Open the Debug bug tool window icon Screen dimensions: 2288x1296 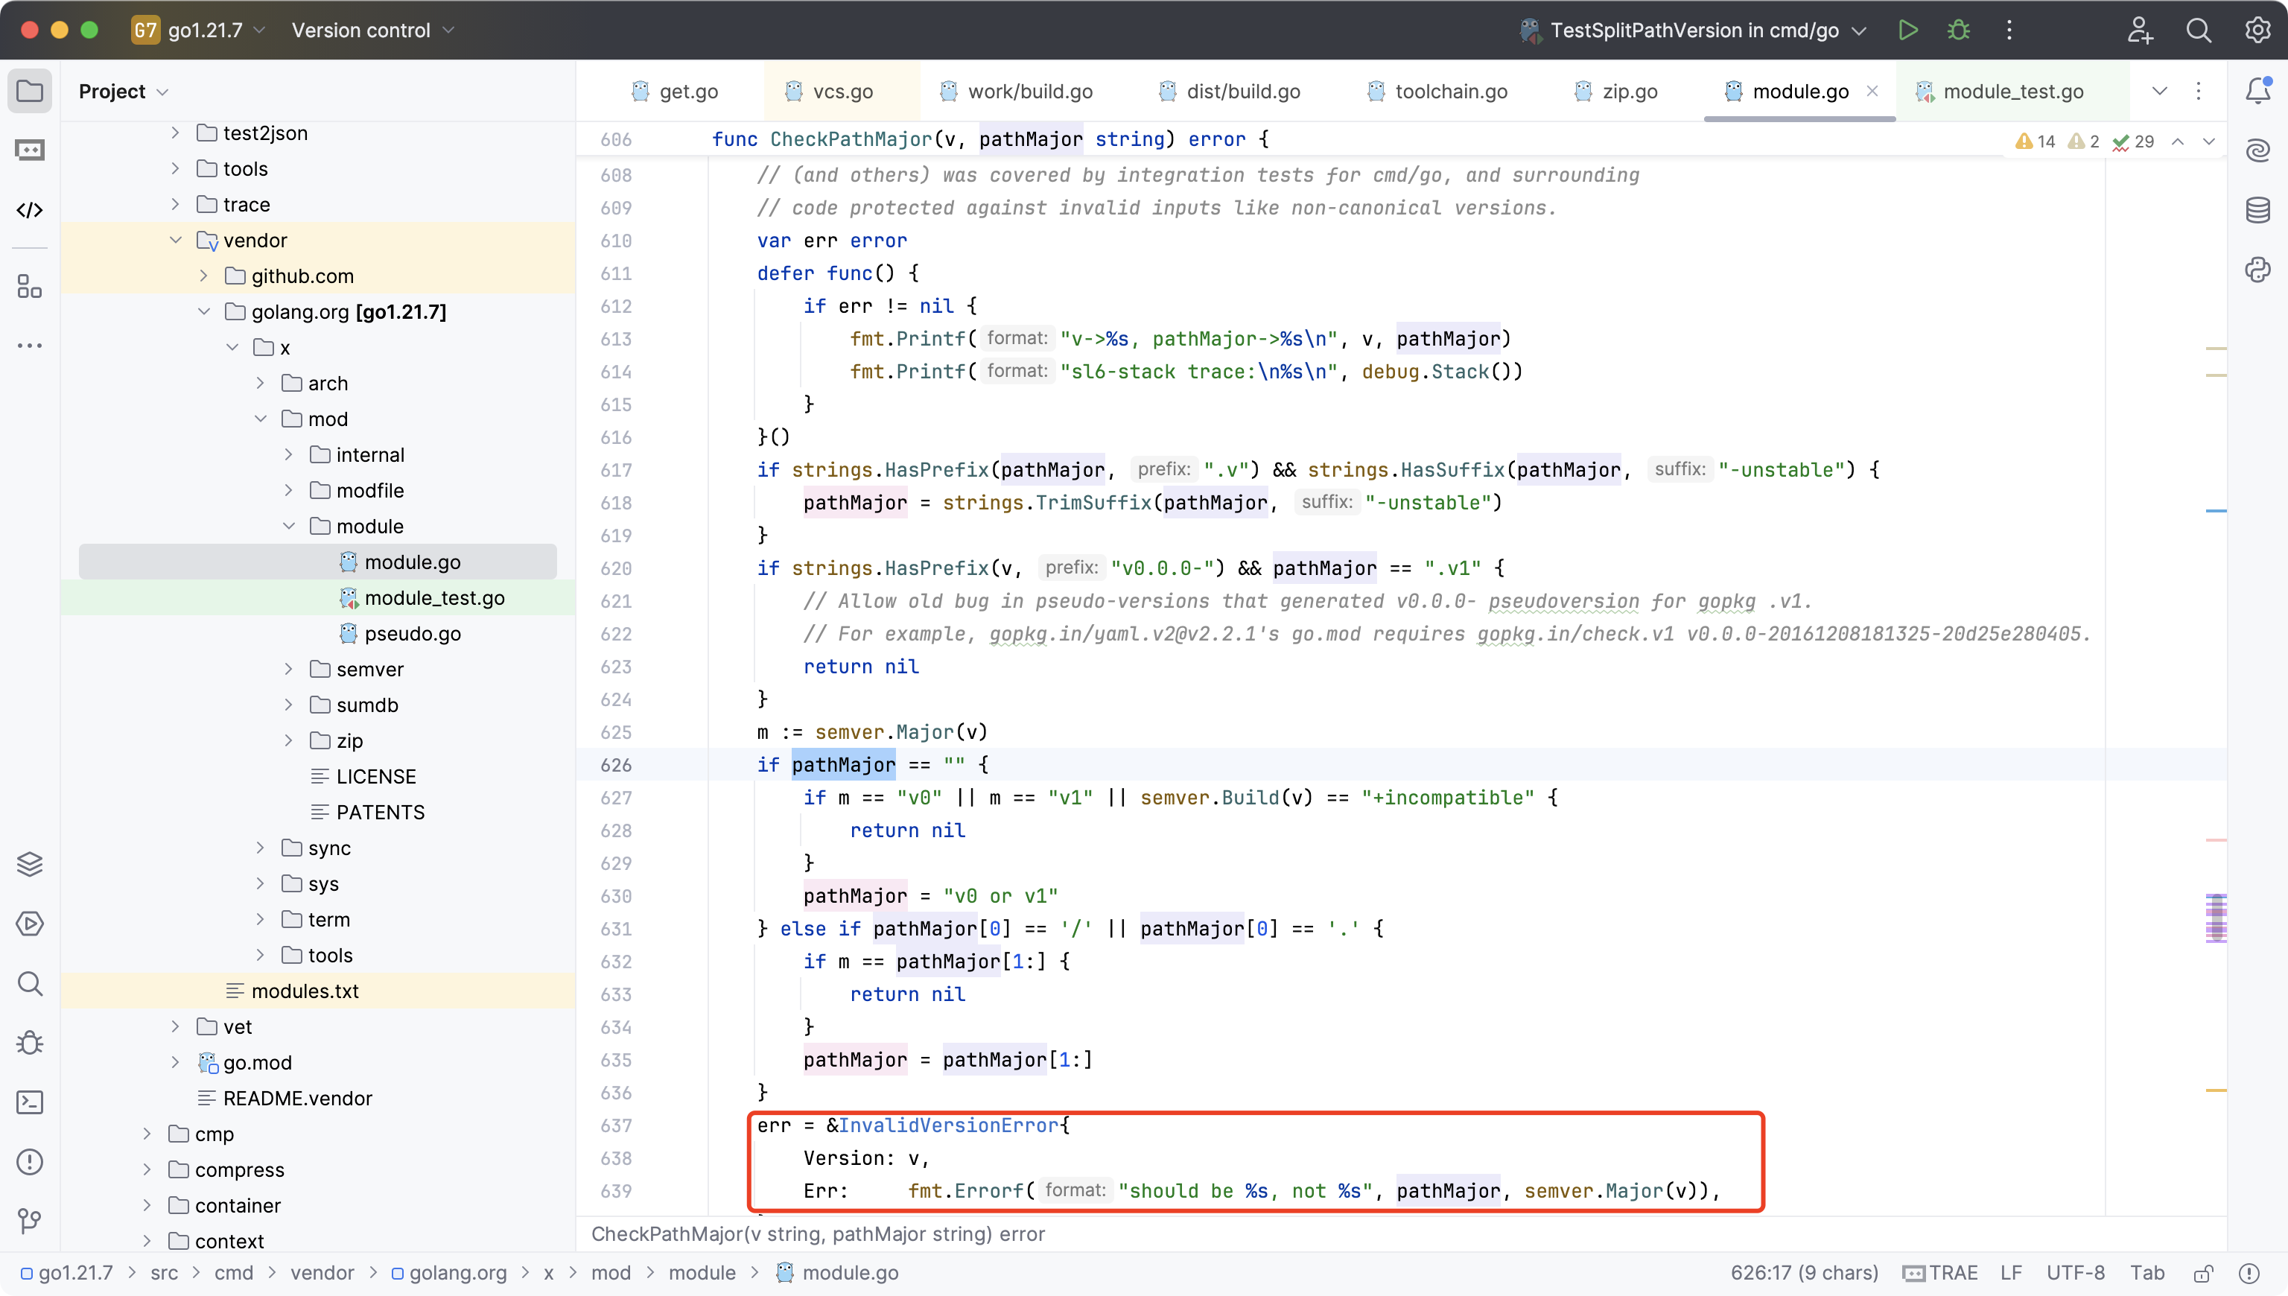[29, 1044]
